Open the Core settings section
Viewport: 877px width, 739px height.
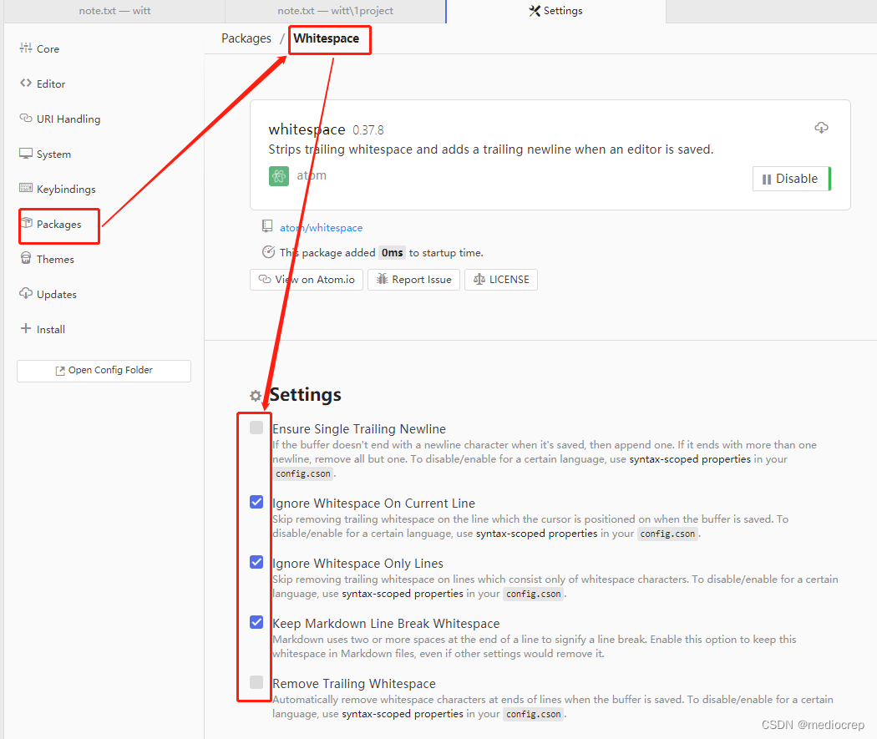coord(48,48)
